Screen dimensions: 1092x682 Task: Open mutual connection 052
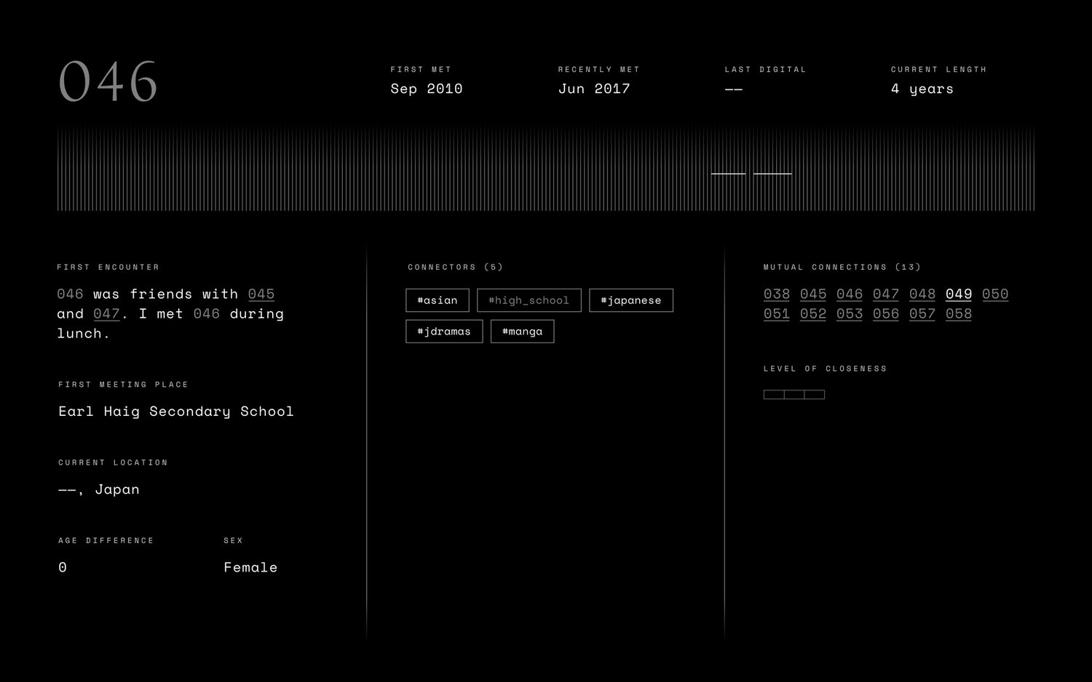tap(813, 314)
